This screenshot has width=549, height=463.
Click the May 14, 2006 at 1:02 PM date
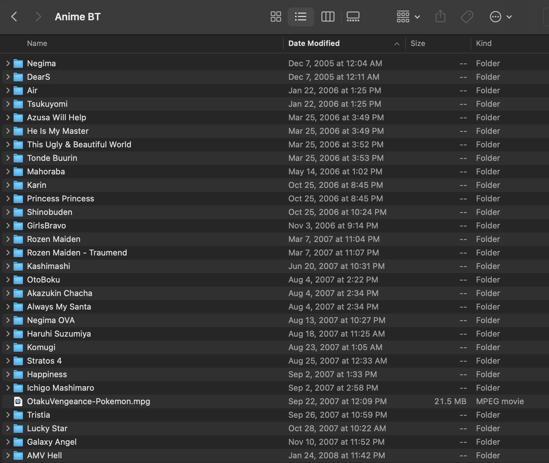click(x=335, y=171)
